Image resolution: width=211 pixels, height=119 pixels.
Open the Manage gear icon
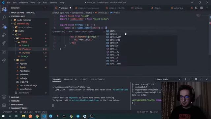coord(4,105)
